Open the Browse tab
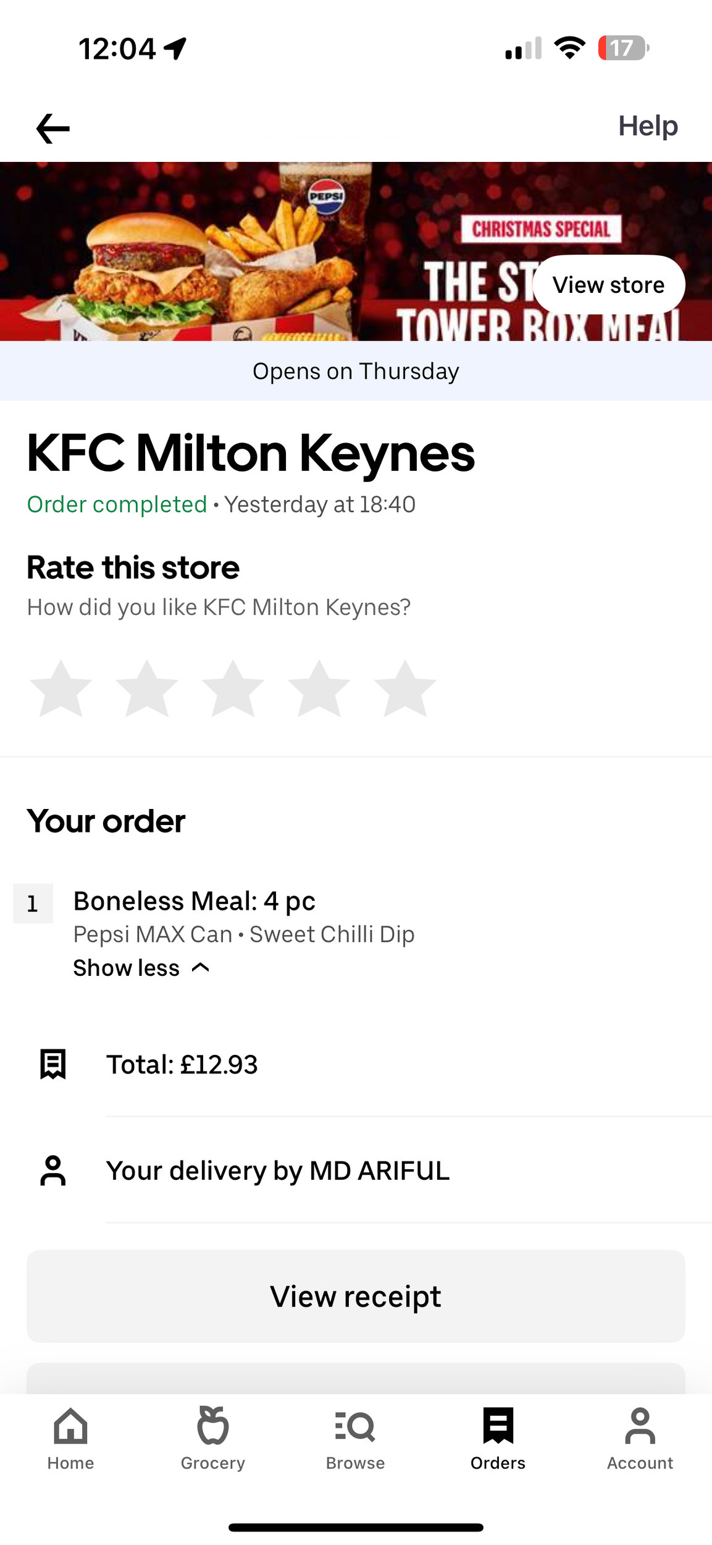Screen dimensions: 712x1545 click(355, 1439)
